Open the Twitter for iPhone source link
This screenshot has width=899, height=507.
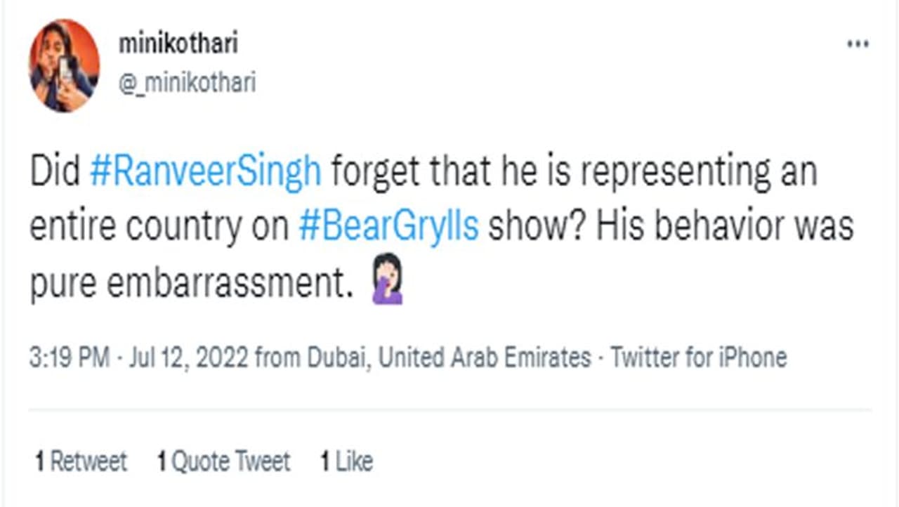pyautogui.click(x=699, y=358)
